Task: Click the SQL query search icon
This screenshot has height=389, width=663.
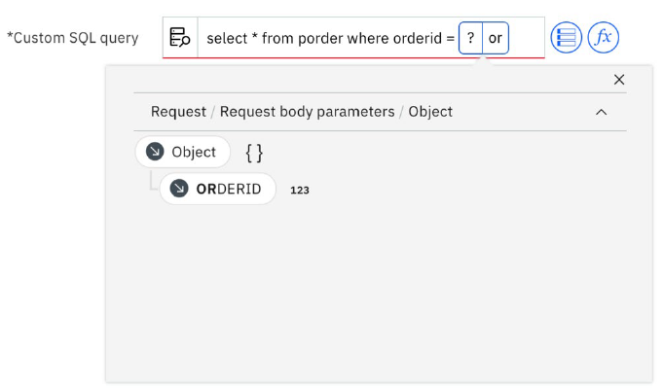Action: coord(180,38)
